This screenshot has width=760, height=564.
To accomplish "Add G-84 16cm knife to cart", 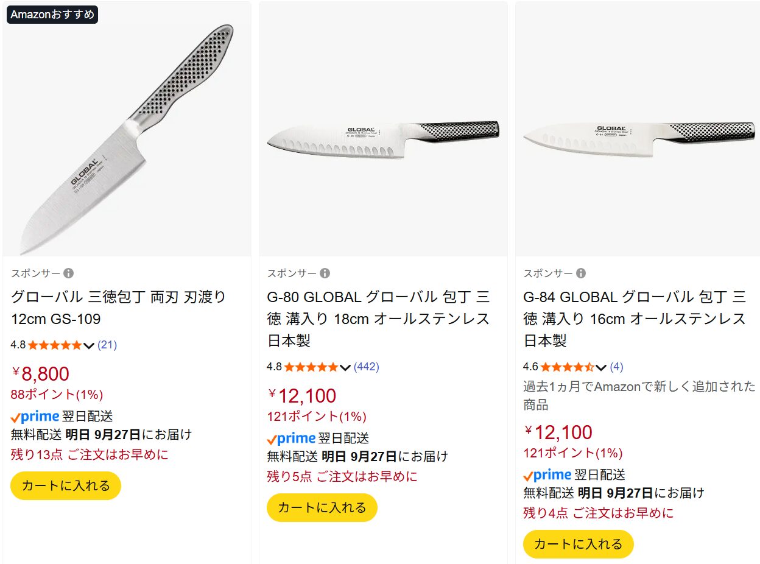I will point(578,544).
